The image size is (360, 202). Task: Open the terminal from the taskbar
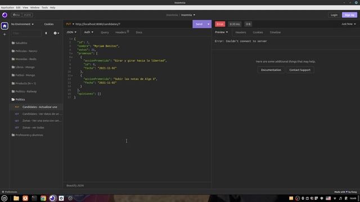coord(34,198)
